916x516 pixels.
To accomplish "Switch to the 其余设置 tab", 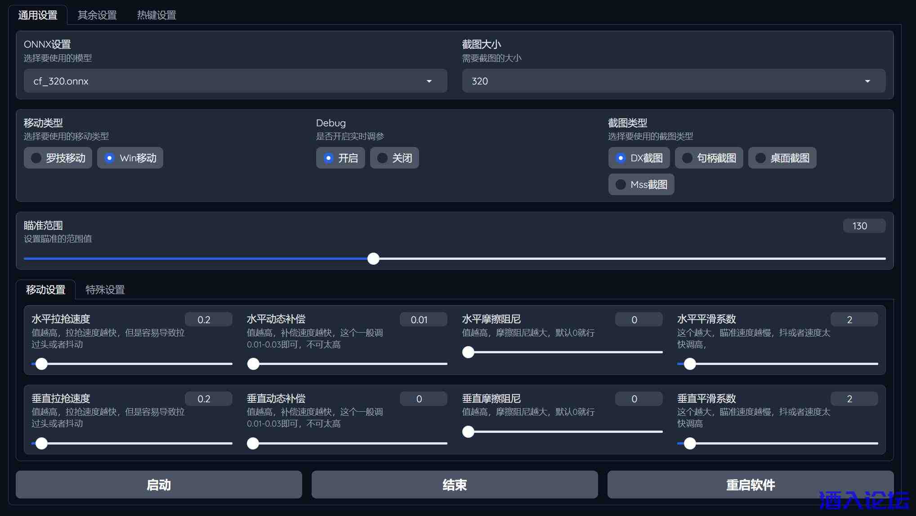I will 97,15.
